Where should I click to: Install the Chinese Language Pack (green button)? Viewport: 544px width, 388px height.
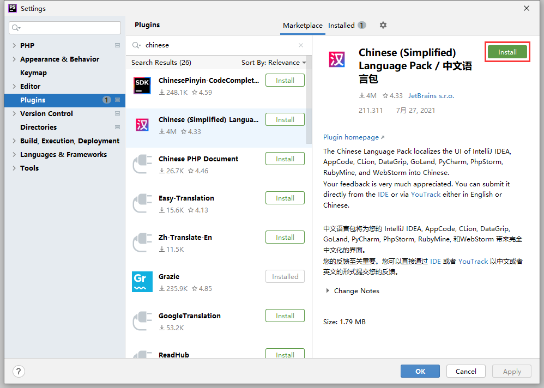[x=507, y=52]
